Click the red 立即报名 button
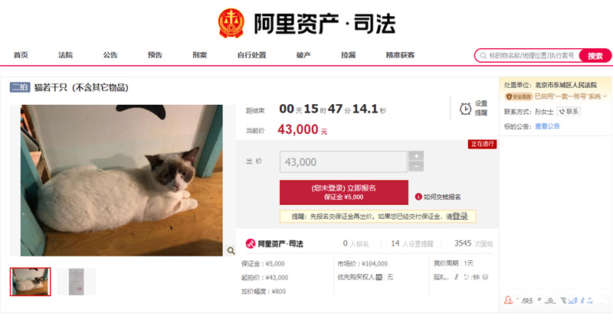613x326 pixels. pos(343,192)
